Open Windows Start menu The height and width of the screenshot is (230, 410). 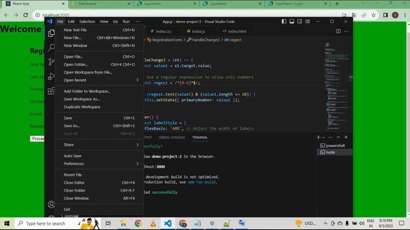7,224
